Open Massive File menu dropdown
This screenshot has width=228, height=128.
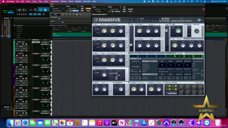[x=133, y=19]
